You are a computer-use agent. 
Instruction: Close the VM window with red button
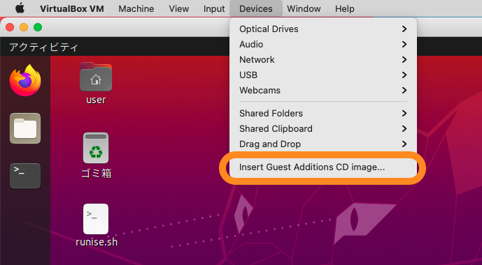[10, 27]
